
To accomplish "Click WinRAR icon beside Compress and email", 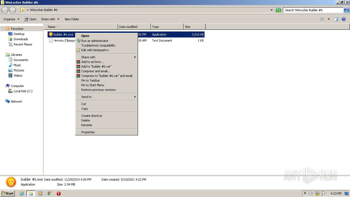I will pos(78,71).
